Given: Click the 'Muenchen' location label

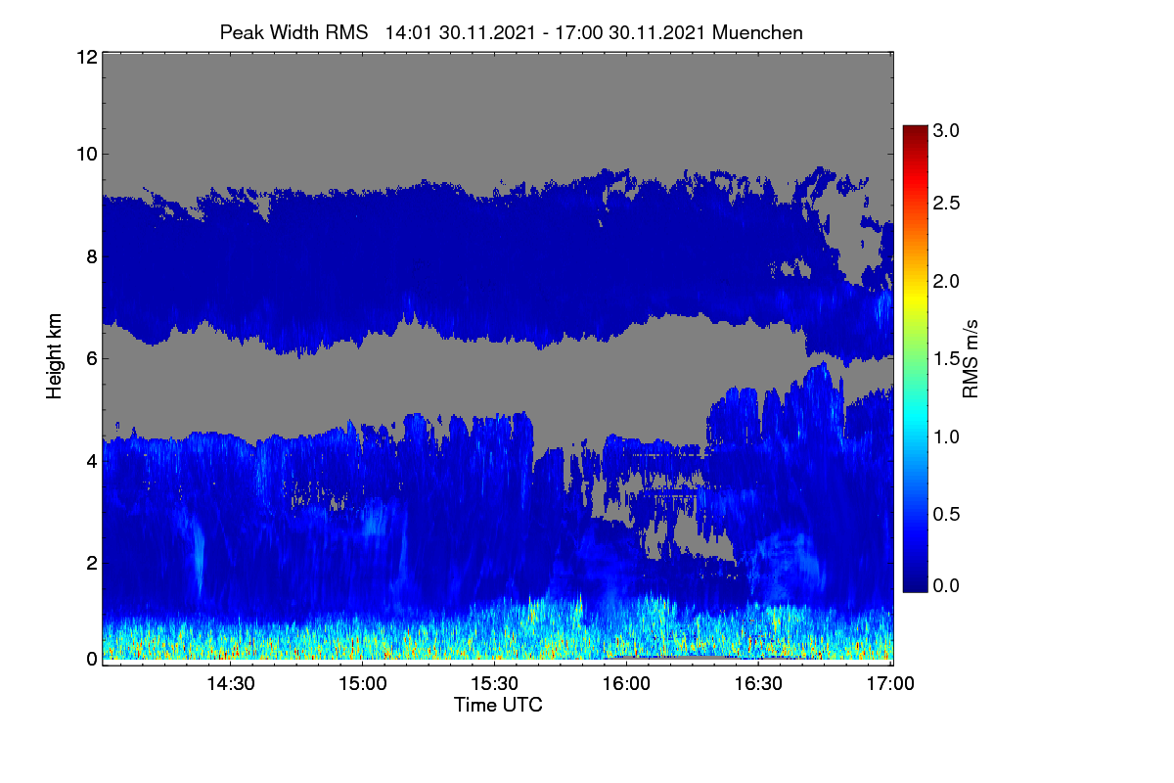Looking at the screenshot, I should (758, 32).
